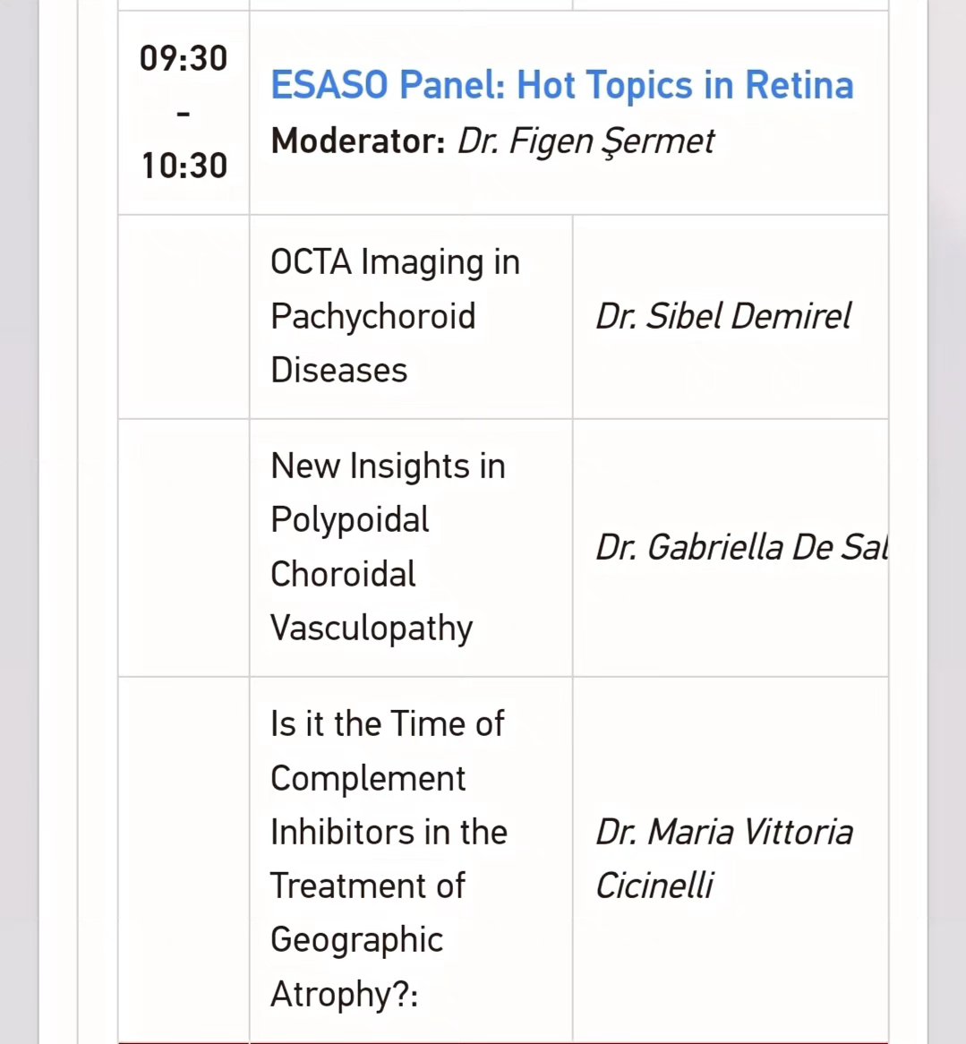This screenshot has width=966, height=1044.
Task: Click the surname Cicinelli
Action: pos(654,886)
